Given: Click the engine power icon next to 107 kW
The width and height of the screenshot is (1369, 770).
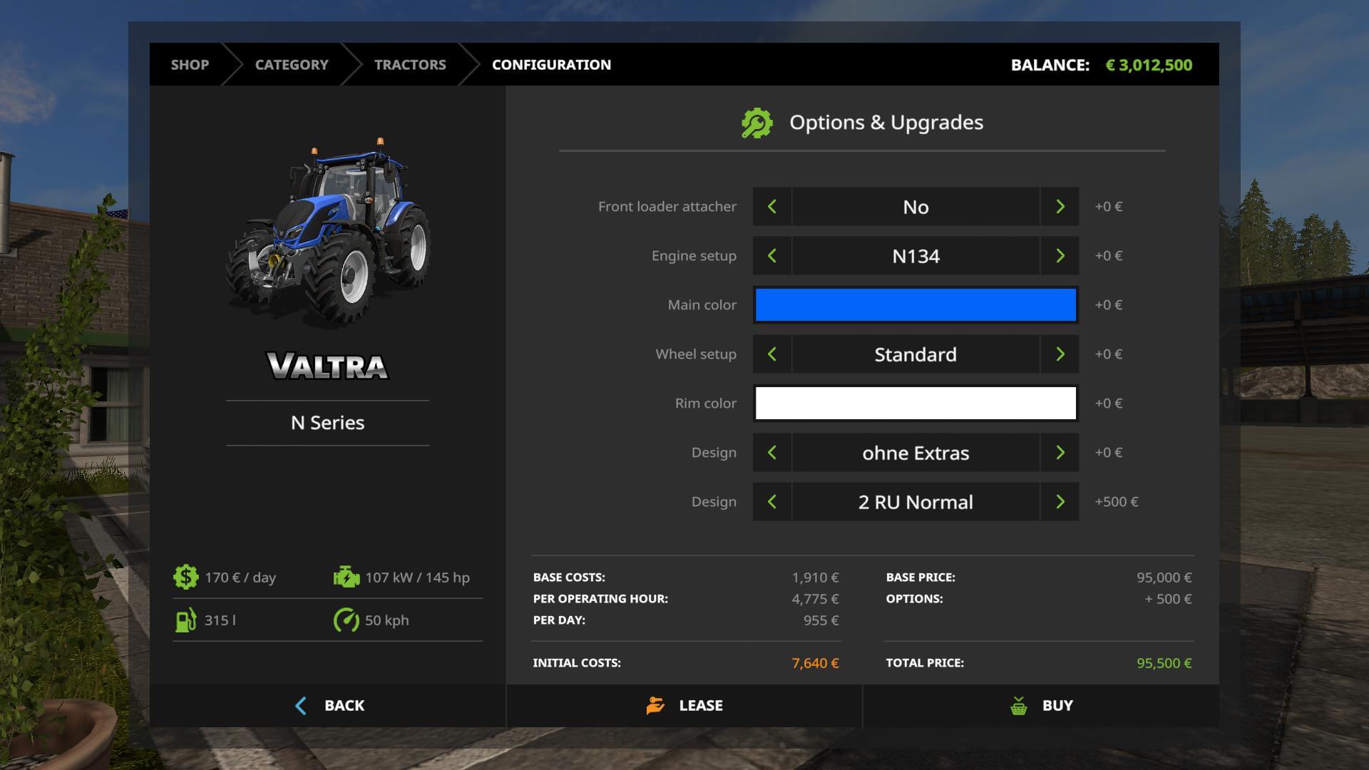Looking at the screenshot, I should click(344, 576).
